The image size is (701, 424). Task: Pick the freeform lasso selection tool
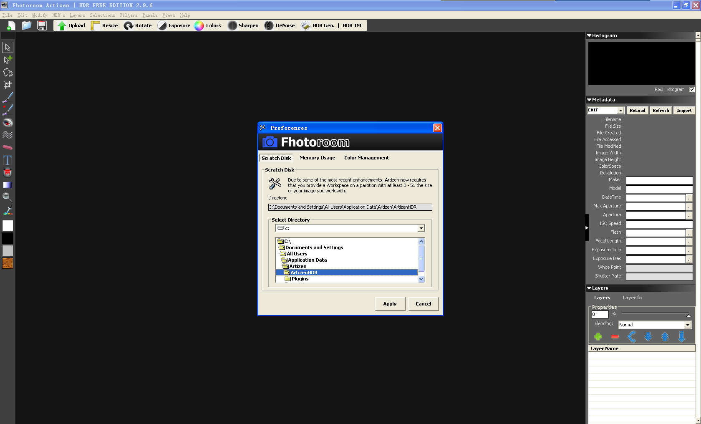click(8, 72)
